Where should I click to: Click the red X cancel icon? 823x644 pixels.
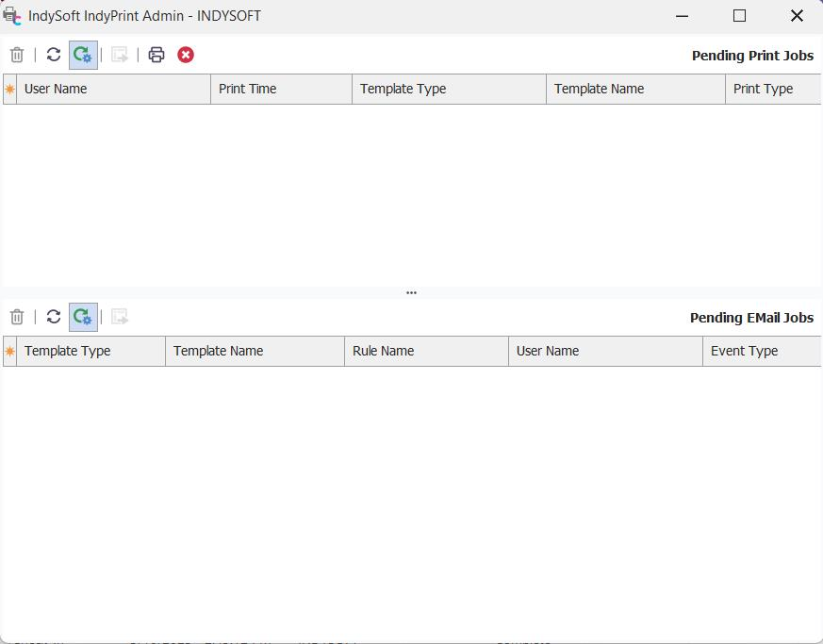tap(186, 55)
